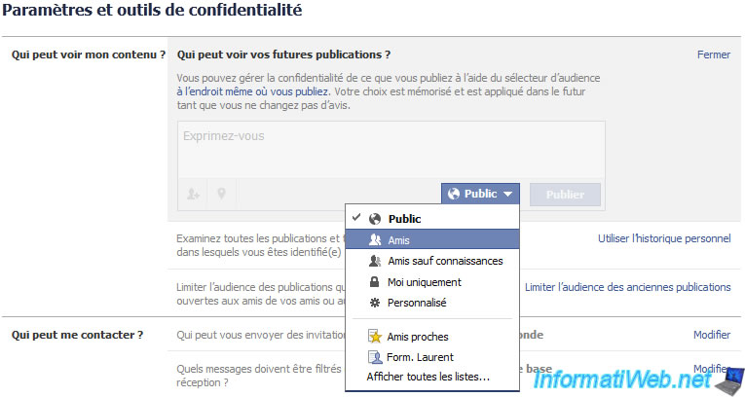Open the Public audience selector dropdown
The height and width of the screenshot is (397, 745).
click(480, 194)
